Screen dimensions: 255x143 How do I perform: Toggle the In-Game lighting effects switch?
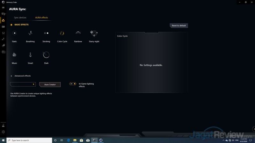click(73, 84)
